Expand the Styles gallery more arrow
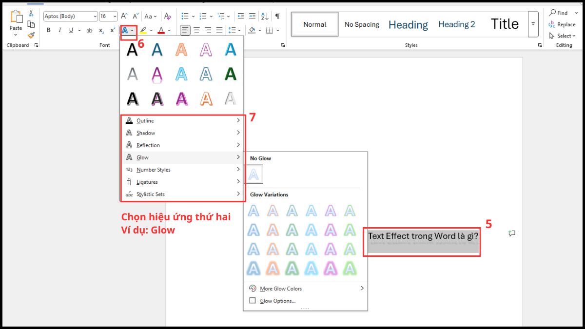Viewport: 585px width, 329px height. tap(533, 24)
